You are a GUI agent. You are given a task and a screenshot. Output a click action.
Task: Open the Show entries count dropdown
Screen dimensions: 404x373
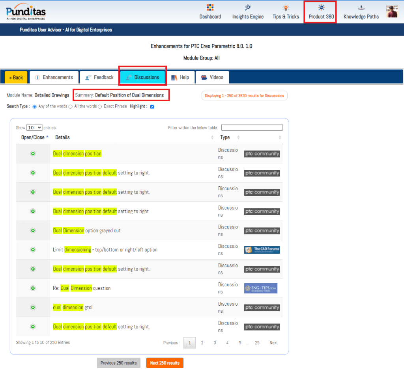point(34,128)
